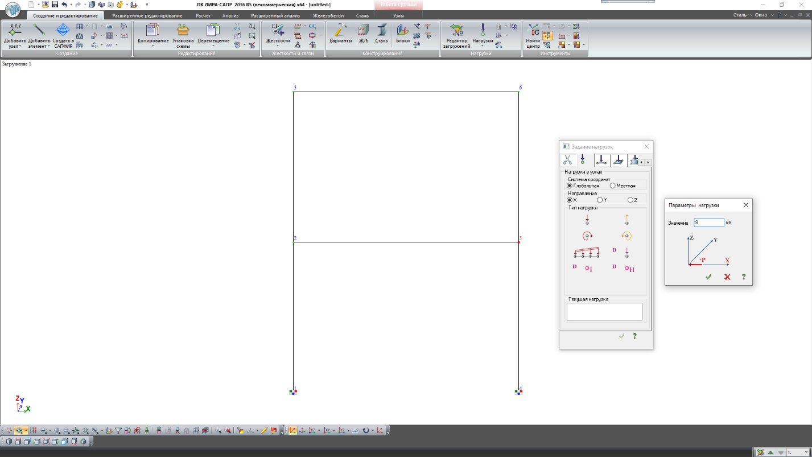
Task: Click the Копирование ribbon icon
Action: (153, 30)
